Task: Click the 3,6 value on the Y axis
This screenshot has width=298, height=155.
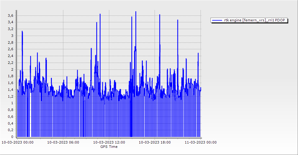Action: [10, 15]
